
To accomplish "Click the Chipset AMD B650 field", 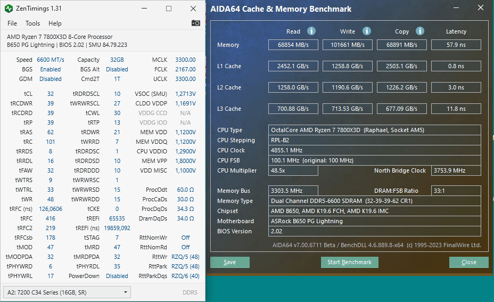I will coord(375,211).
